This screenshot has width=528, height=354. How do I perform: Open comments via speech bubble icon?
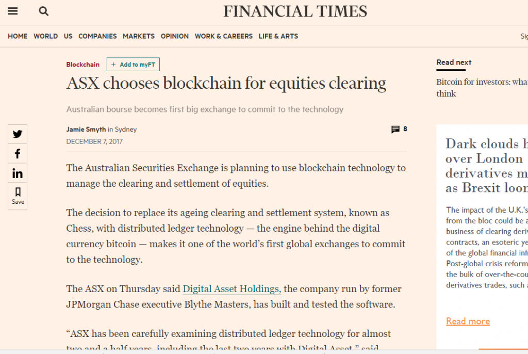[395, 129]
